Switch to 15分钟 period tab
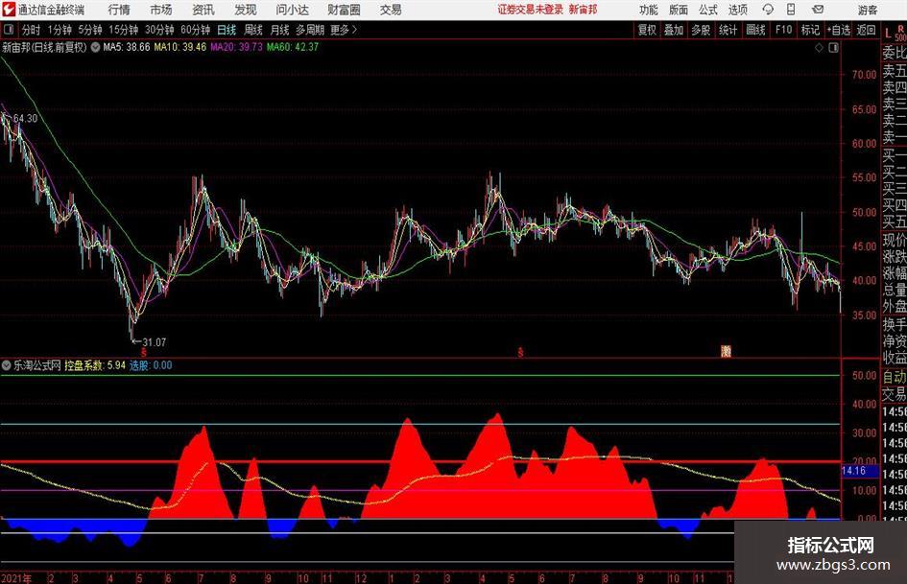The height and width of the screenshot is (584, 907). 124,30
